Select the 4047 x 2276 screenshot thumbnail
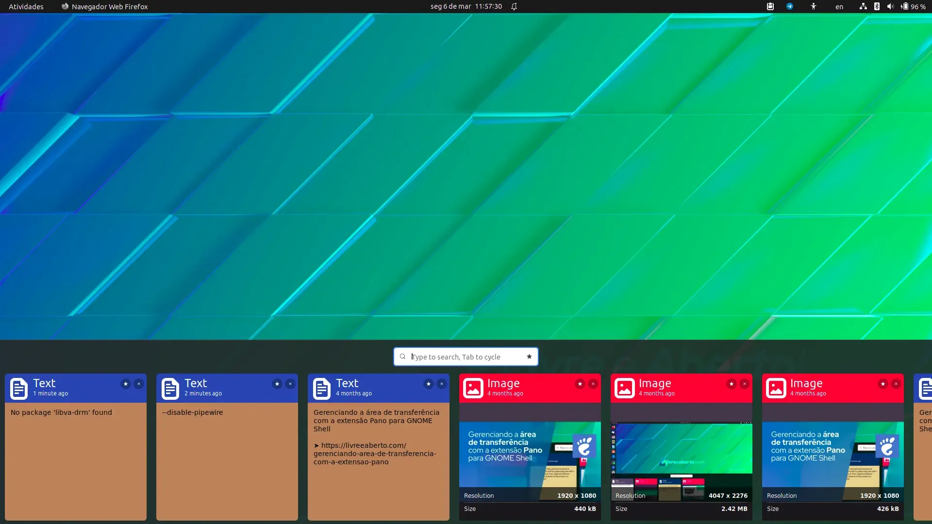Viewport: 932px width, 524px height. pos(682,461)
